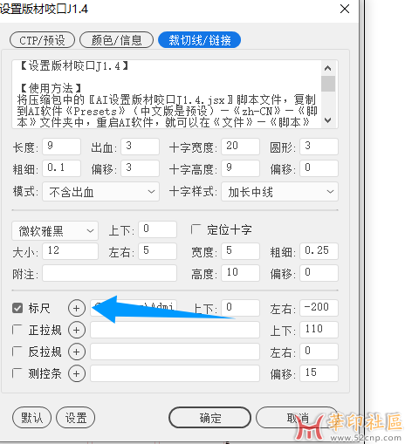405x444 pixels.
Task: Enable the 反拉规 checkbox
Action: point(17,352)
